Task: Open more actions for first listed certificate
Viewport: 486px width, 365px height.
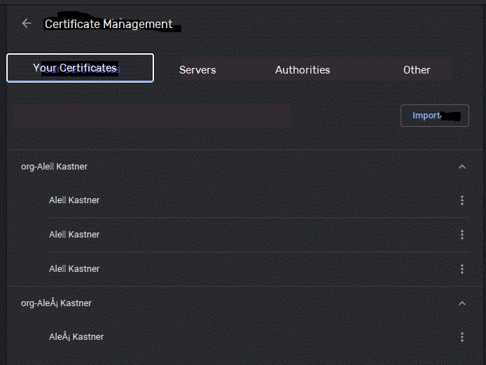Action: (462, 200)
